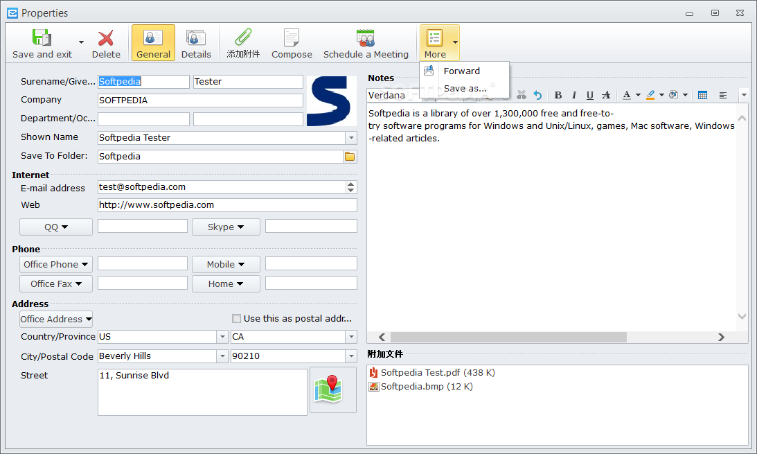Click the Web address field
The height and width of the screenshot is (454, 757).
click(227, 204)
